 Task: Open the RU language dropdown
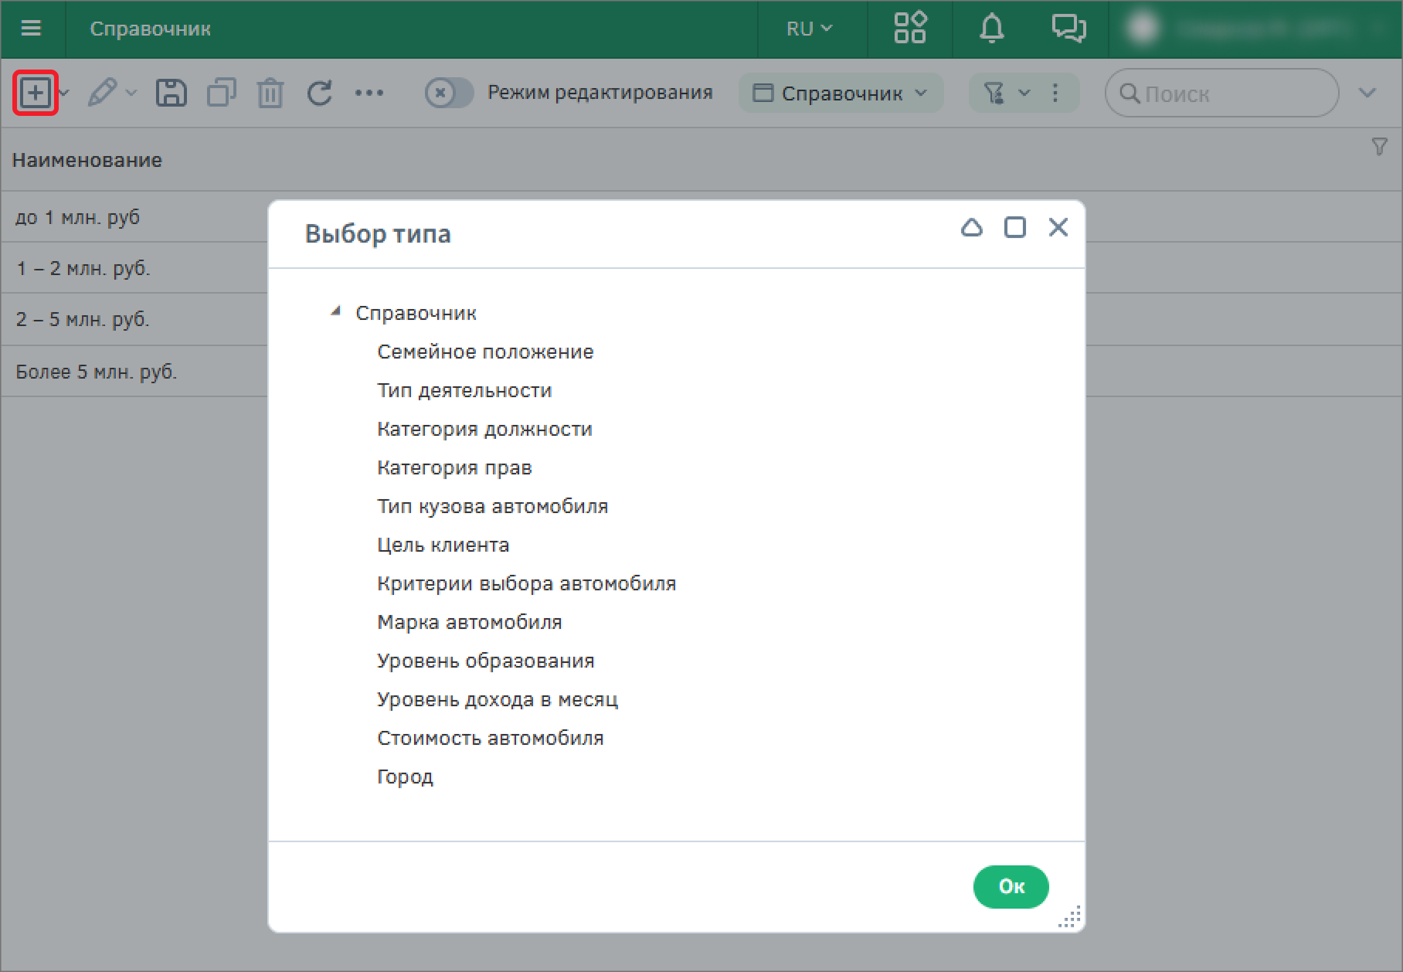pos(809,29)
